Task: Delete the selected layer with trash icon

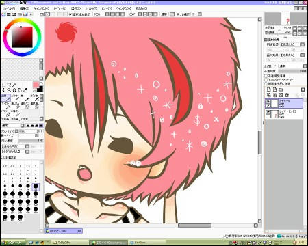Action: tap(287, 95)
